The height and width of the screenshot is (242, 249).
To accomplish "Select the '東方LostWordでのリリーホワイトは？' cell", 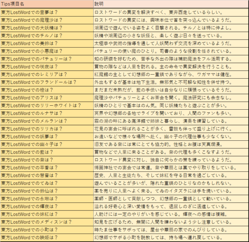I will [x=46, y=105].
